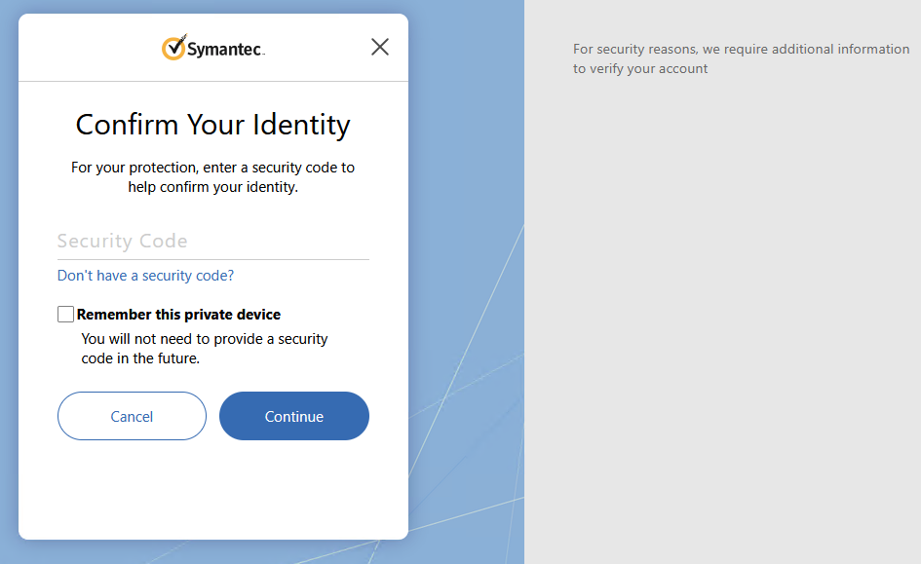
Task: Tick the Remember this private device checkbox
Action: tap(66, 314)
